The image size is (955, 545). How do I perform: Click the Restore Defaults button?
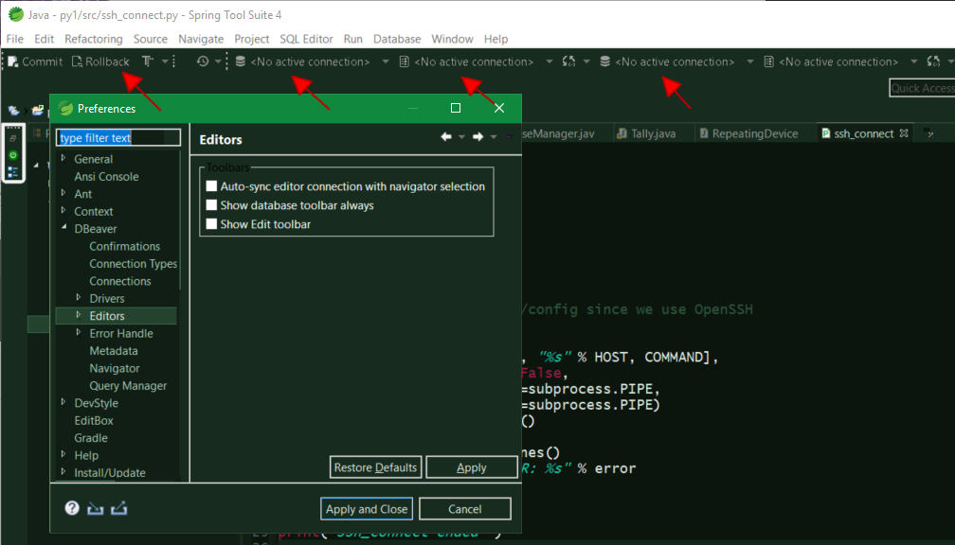(x=376, y=467)
